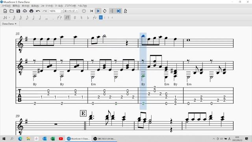The width and height of the screenshot is (252, 142).
Task: Apply natural accidental
Action: coord(82,17)
